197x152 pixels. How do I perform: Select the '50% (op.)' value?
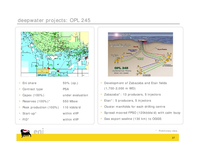pyautogui.click(x=70, y=83)
